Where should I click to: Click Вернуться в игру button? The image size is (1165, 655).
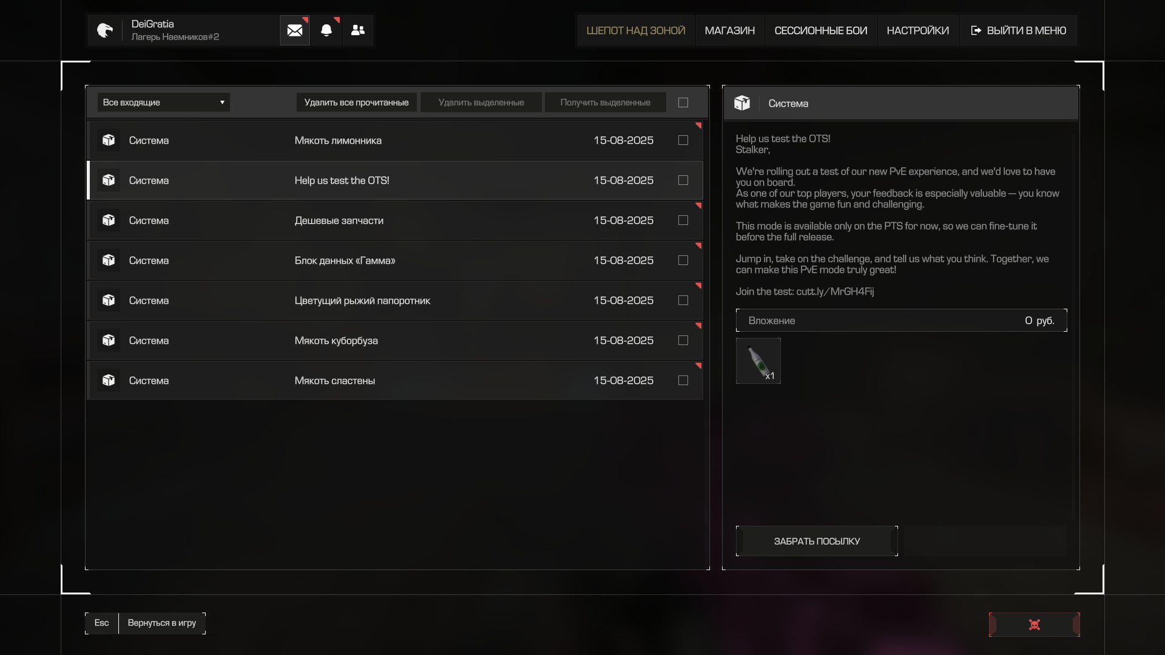(x=162, y=623)
